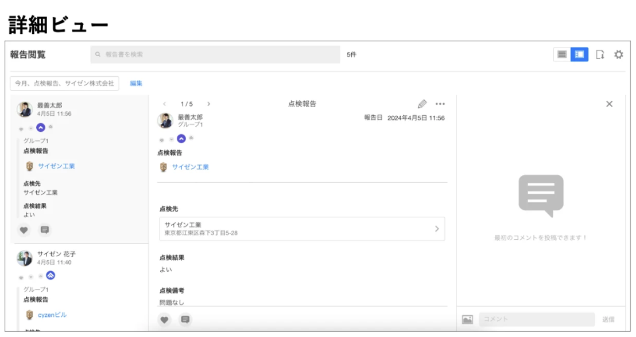Go to previous report with left chevron
Viewport: 636px width, 337px height.
click(164, 104)
